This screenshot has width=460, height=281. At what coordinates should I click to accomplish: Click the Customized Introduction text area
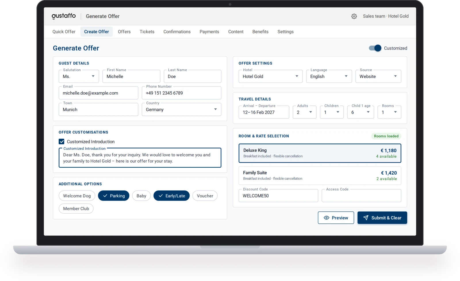(140, 158)
